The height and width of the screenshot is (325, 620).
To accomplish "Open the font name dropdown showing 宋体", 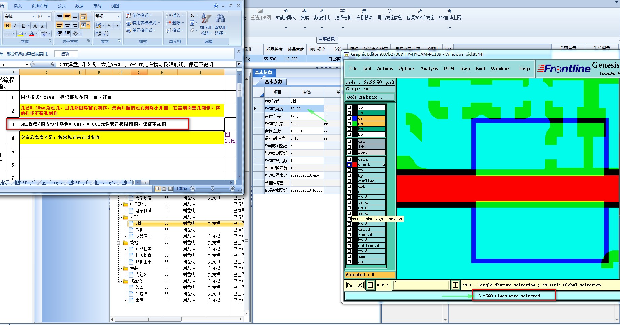I will (33, 17).
